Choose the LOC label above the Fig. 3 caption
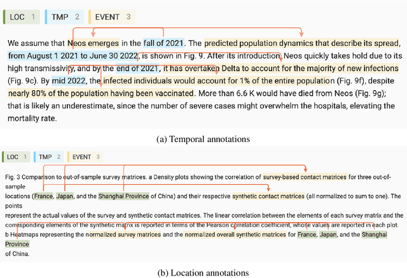The image size is (407, 278). click(18, 156)
